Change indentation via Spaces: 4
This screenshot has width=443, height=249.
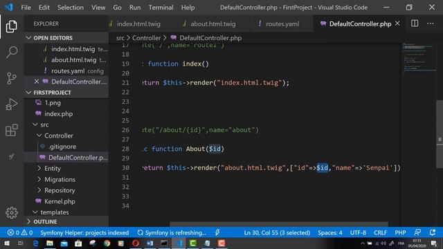pos(329,232)
